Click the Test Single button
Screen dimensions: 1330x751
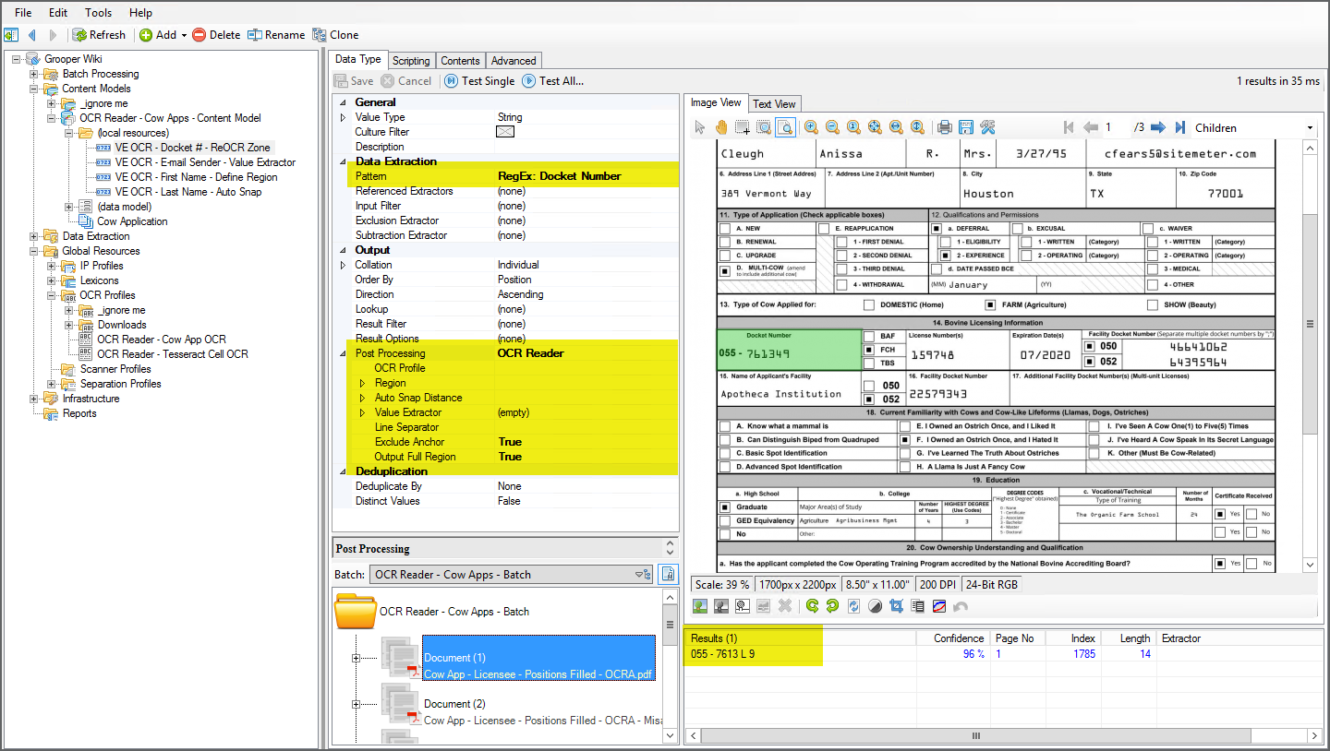[479, 81]
